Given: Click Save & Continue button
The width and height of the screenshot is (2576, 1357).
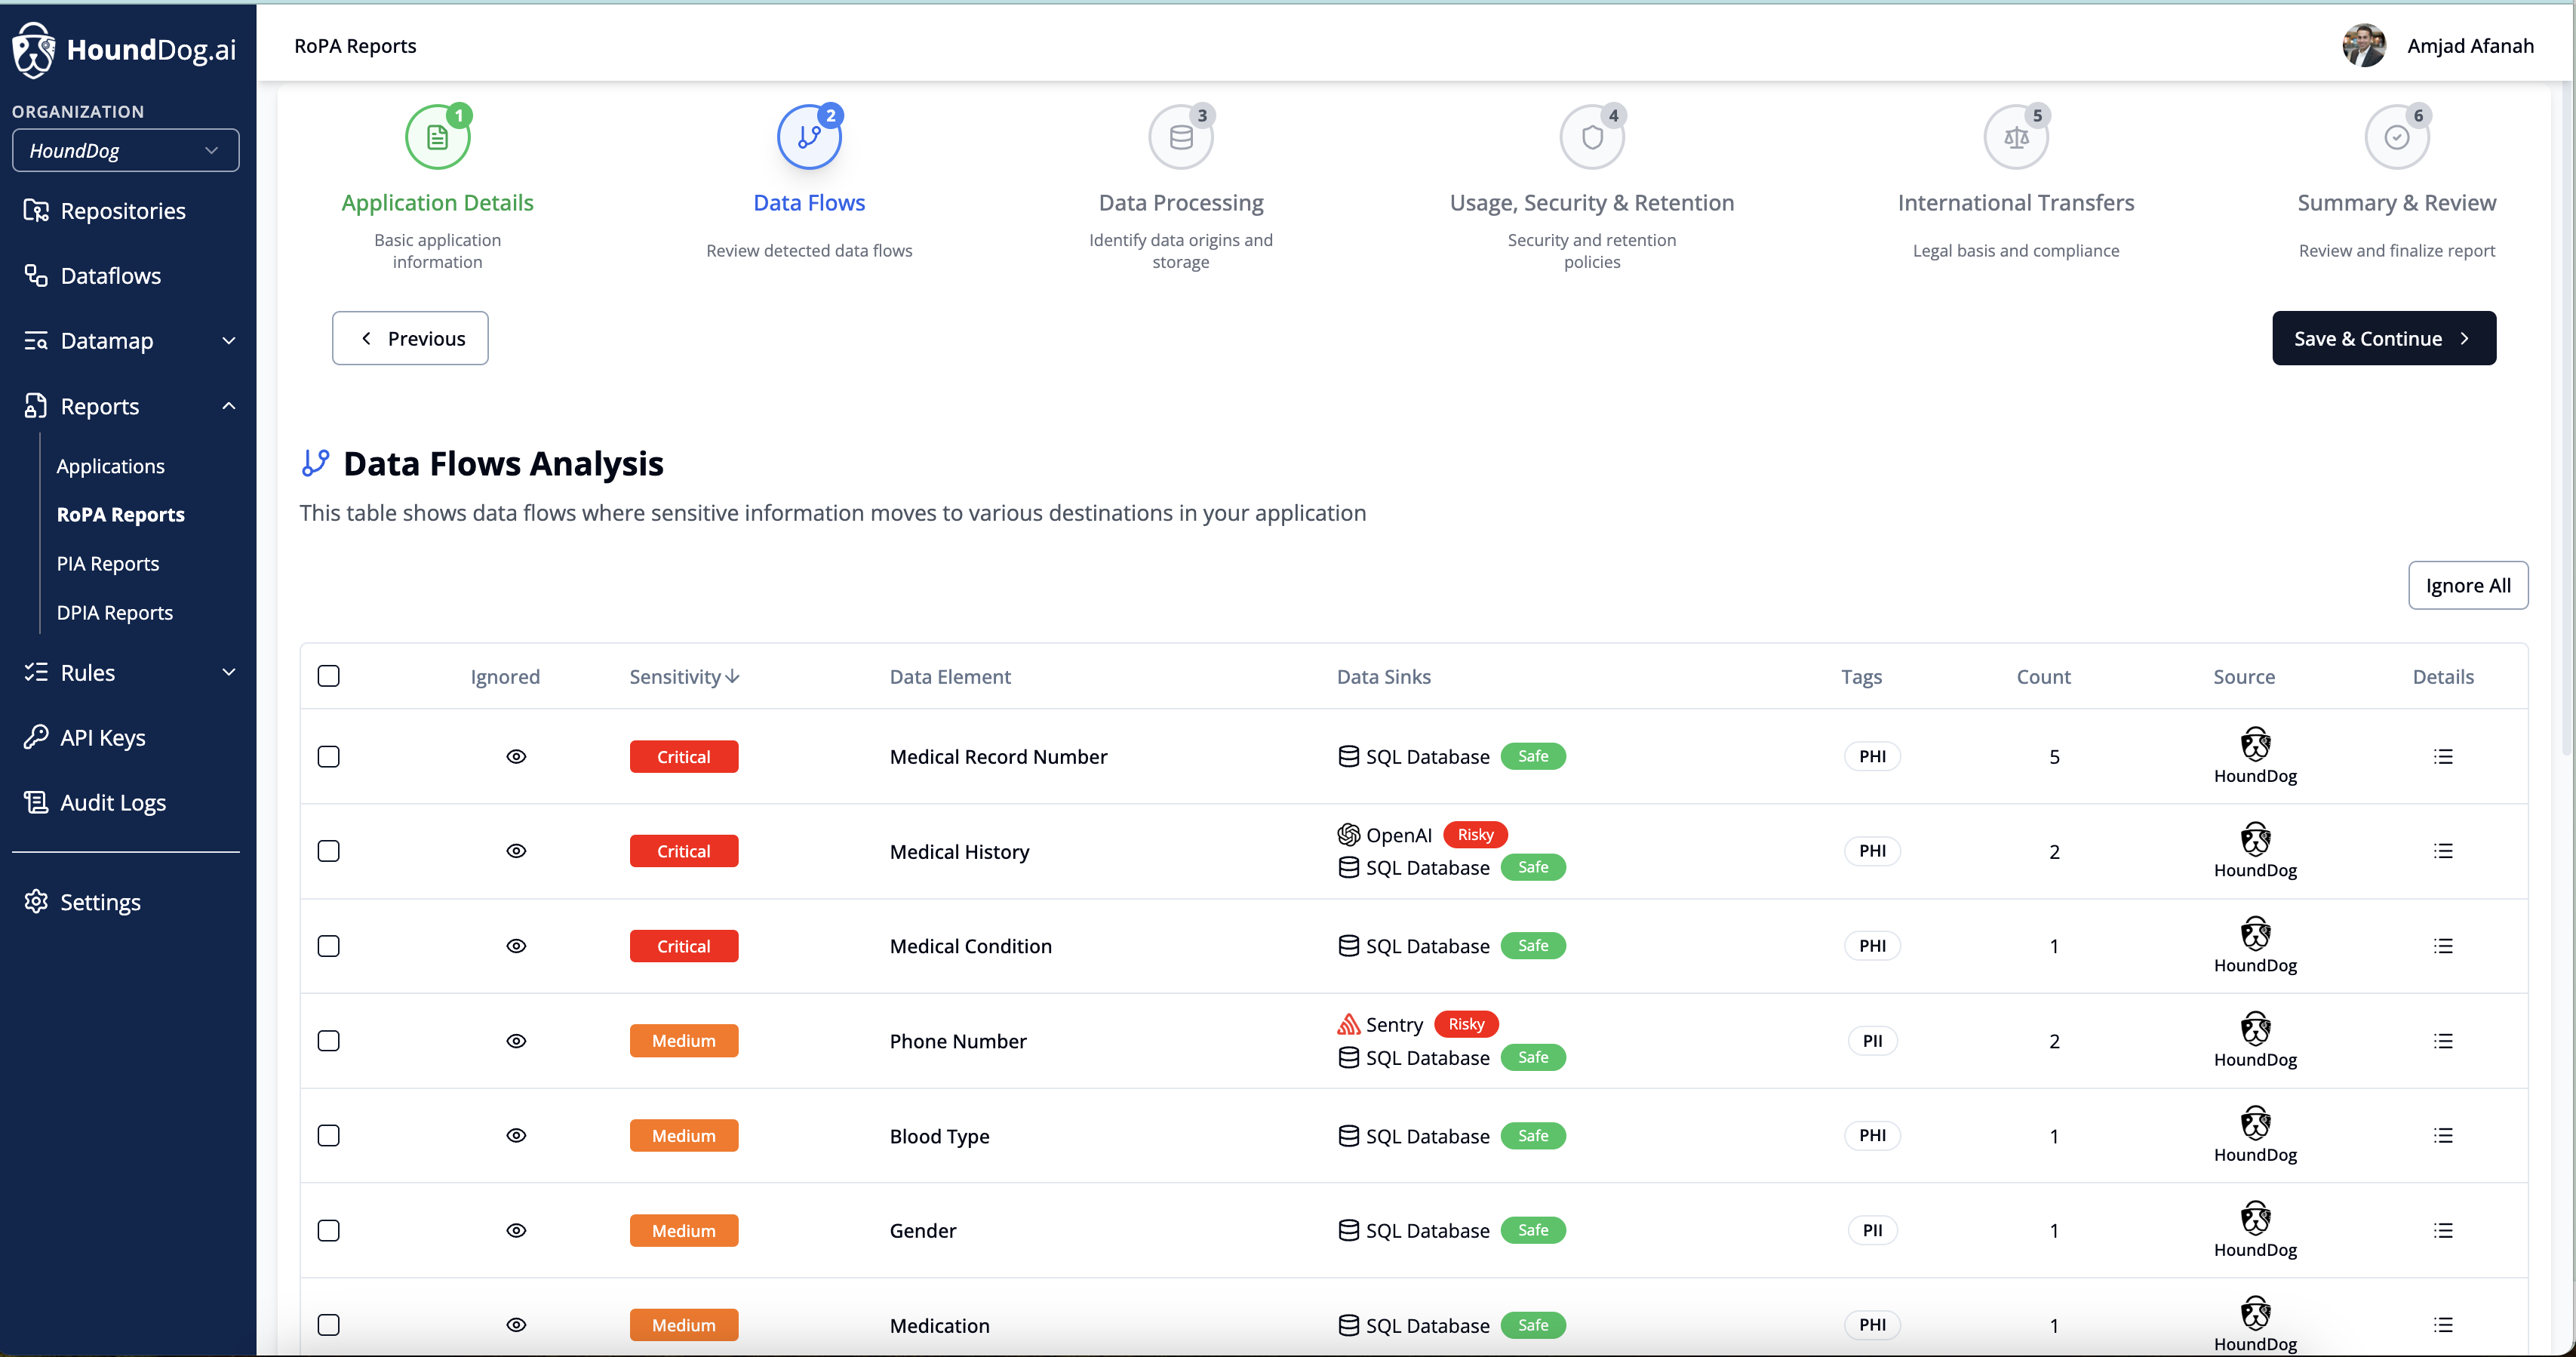Looking at the screenshot, I should pyautogui.click(x=2383, y=339).
